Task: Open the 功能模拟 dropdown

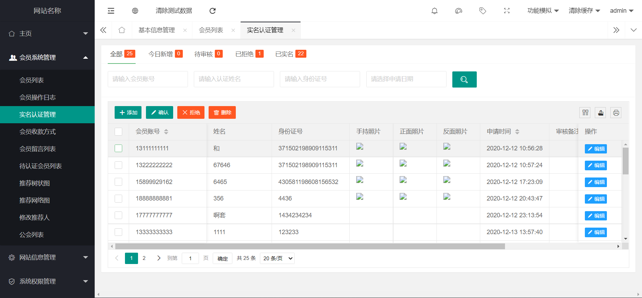Action: pos(543,11)
